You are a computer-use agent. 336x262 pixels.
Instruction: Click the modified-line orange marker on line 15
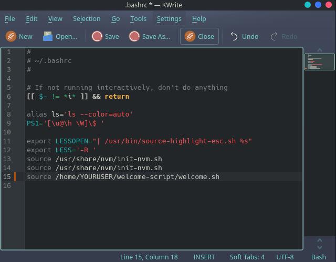(15, 177)
